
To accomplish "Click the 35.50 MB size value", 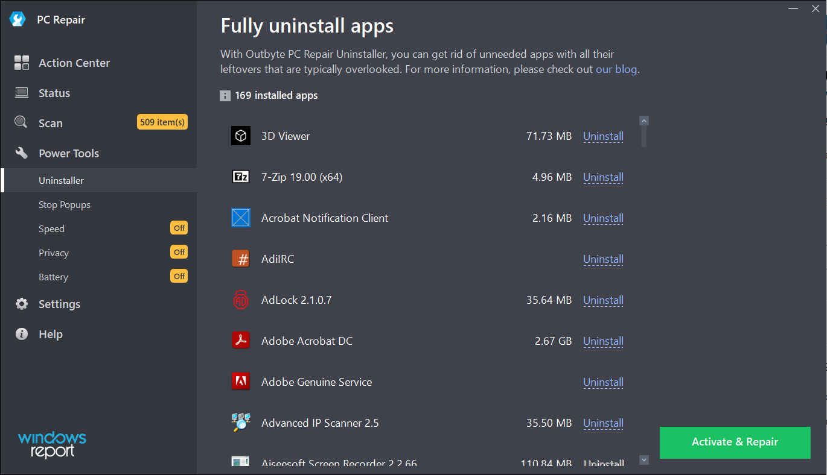I will tap(549, 423).
